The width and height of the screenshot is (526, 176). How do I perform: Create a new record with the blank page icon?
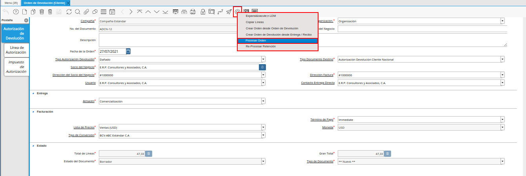click(x=24, y=12)
